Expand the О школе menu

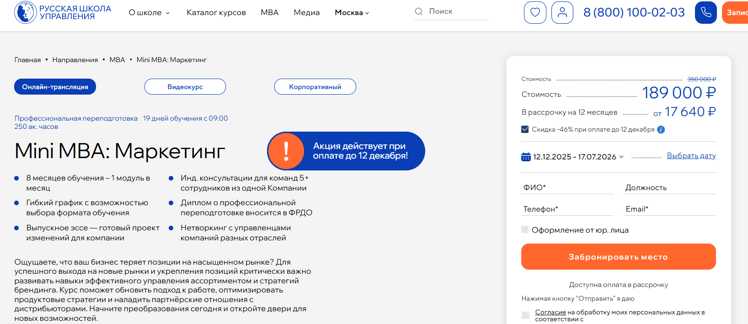[149, 13]
